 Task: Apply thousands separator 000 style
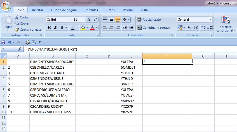[x=196, y=28]
